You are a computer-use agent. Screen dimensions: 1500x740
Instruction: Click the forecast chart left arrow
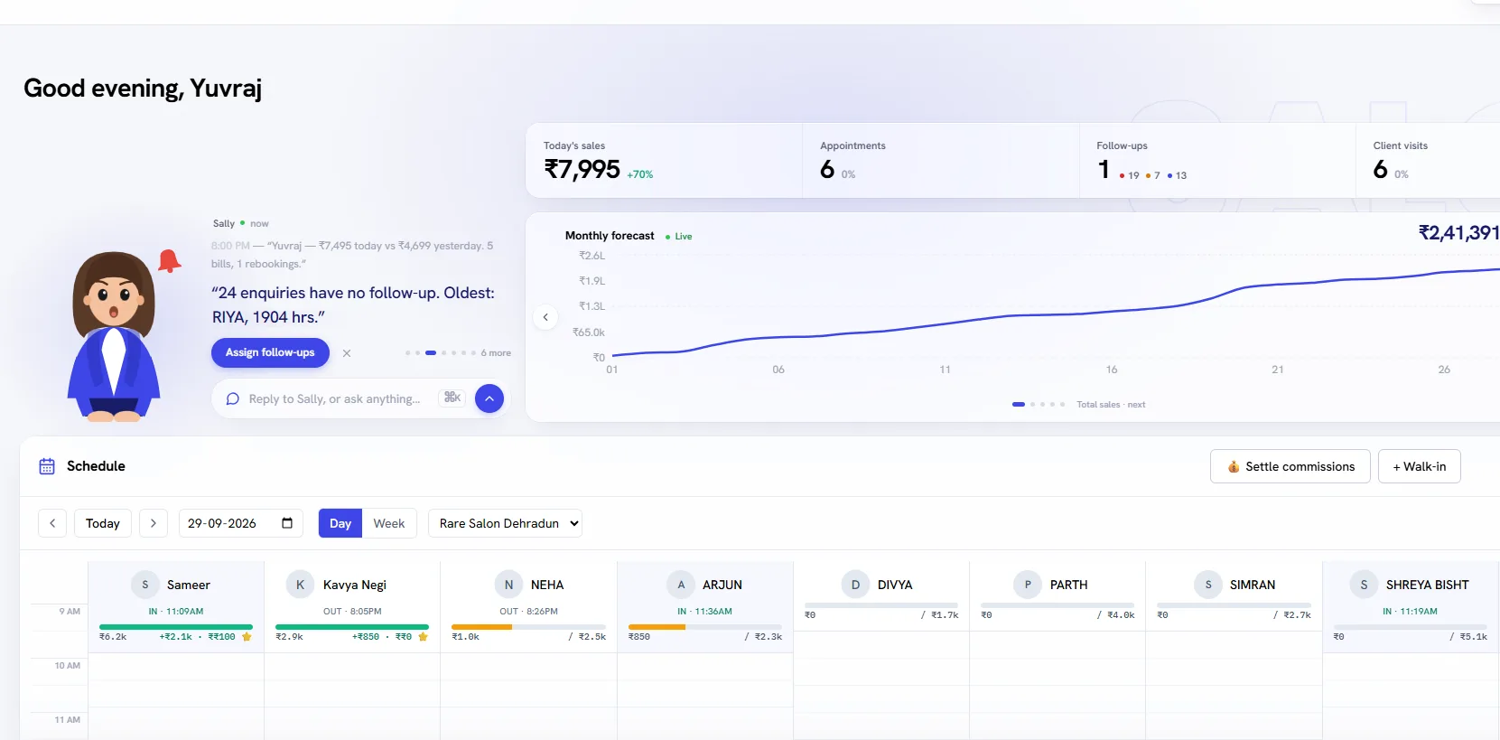tap(545, 317)
